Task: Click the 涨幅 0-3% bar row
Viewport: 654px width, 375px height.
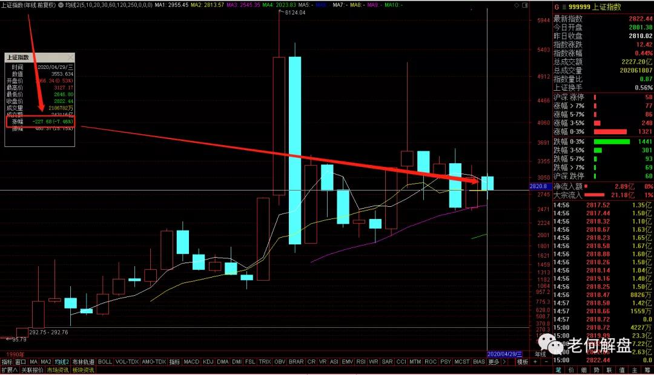Action: 603,132
